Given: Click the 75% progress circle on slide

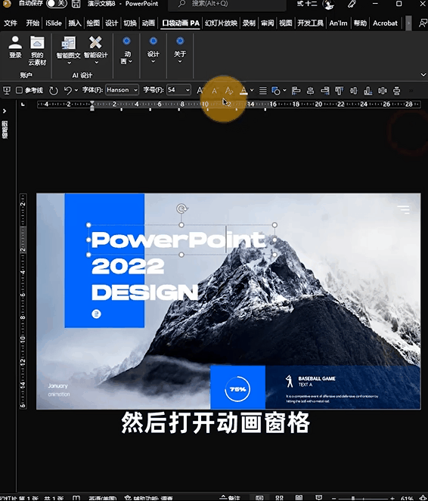Looking at the screenshot, I should coord(237,389).
